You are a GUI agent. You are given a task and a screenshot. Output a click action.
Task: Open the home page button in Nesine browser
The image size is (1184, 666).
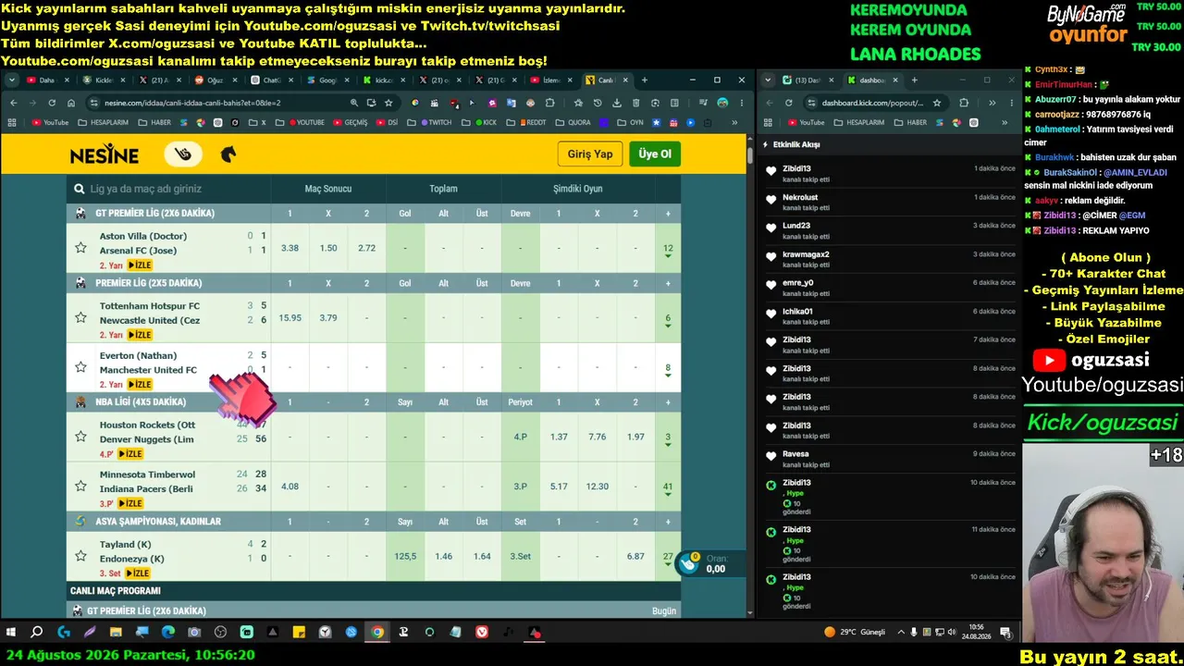pyautogui.click(x=71, y=103)
